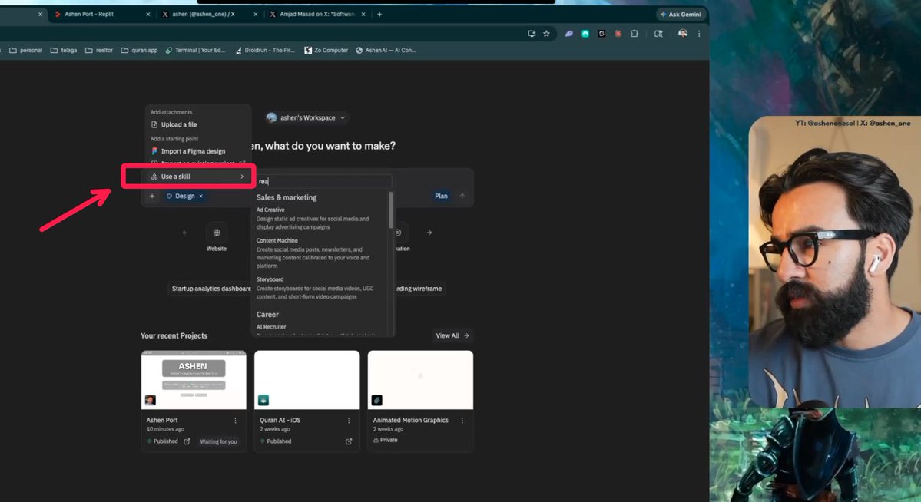
Task: Go to previous categories with left arrow
Action: (x=184, y=233)
